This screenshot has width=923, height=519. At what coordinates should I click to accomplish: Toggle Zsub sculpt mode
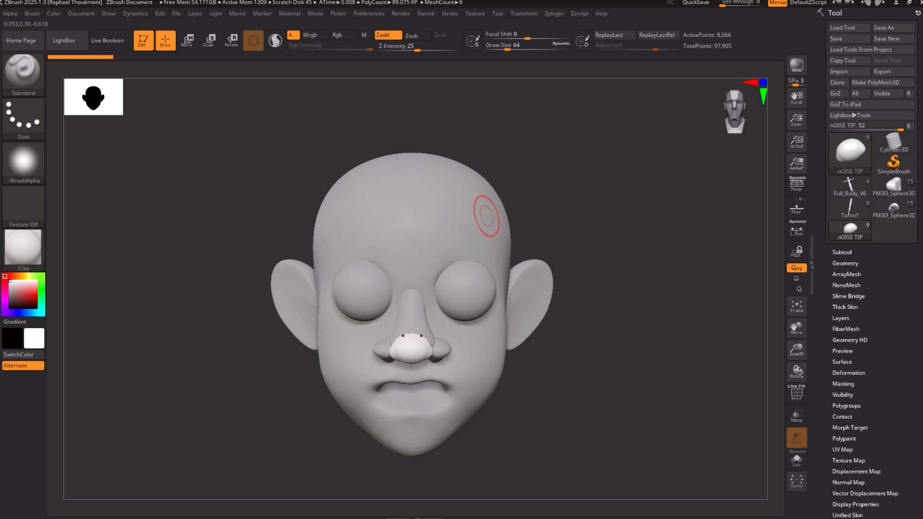click(412, 36)
